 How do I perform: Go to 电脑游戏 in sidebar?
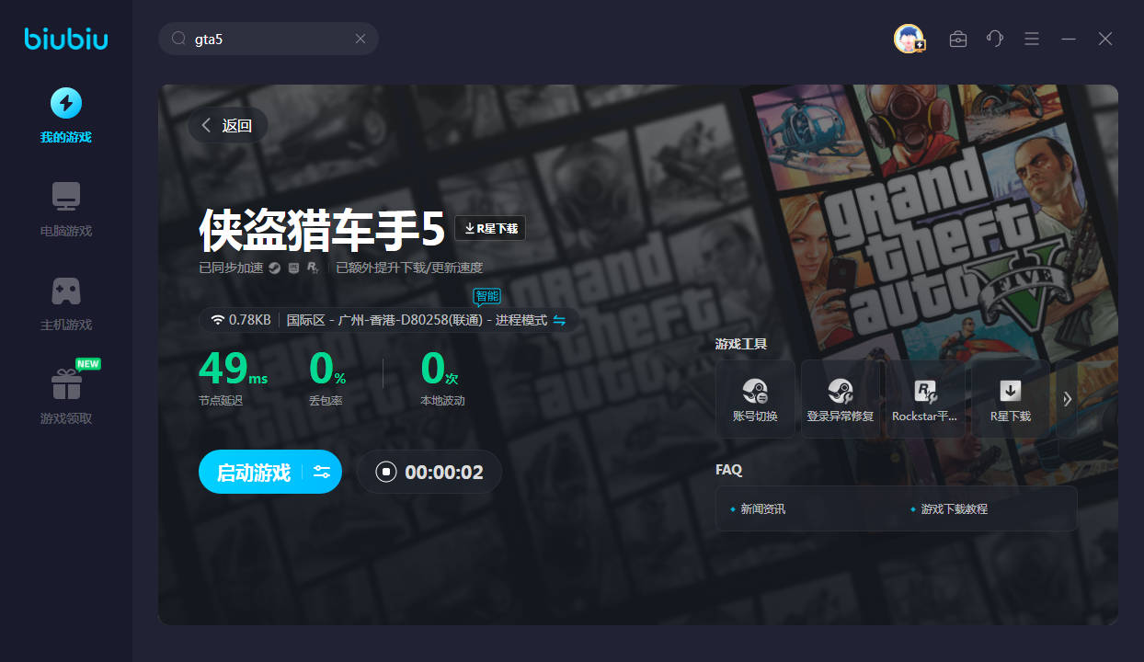[65, 210]
